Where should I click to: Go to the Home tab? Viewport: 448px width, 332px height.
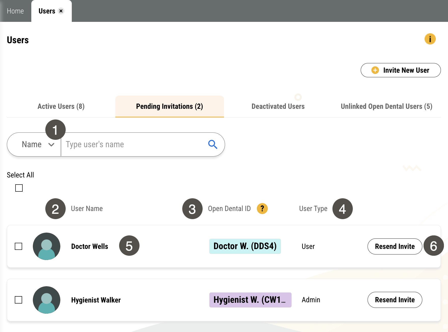tap(15, 11)
